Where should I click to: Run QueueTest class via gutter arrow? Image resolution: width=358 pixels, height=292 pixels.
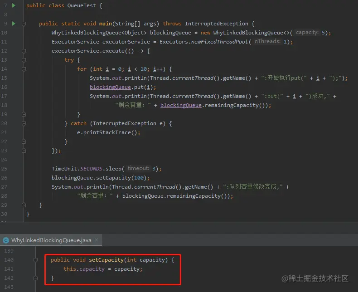coord(14,5)
